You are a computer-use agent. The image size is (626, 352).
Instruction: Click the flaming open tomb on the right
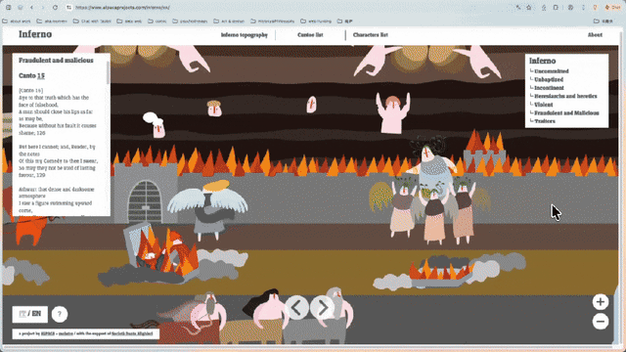click(441, 272)
